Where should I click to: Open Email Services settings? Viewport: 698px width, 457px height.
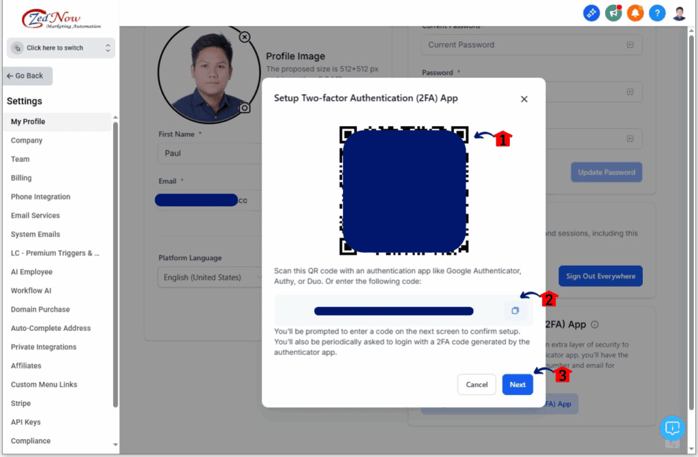35,215
